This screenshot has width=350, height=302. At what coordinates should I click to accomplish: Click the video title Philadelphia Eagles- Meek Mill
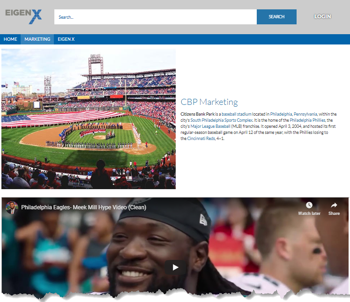[84, 207]
